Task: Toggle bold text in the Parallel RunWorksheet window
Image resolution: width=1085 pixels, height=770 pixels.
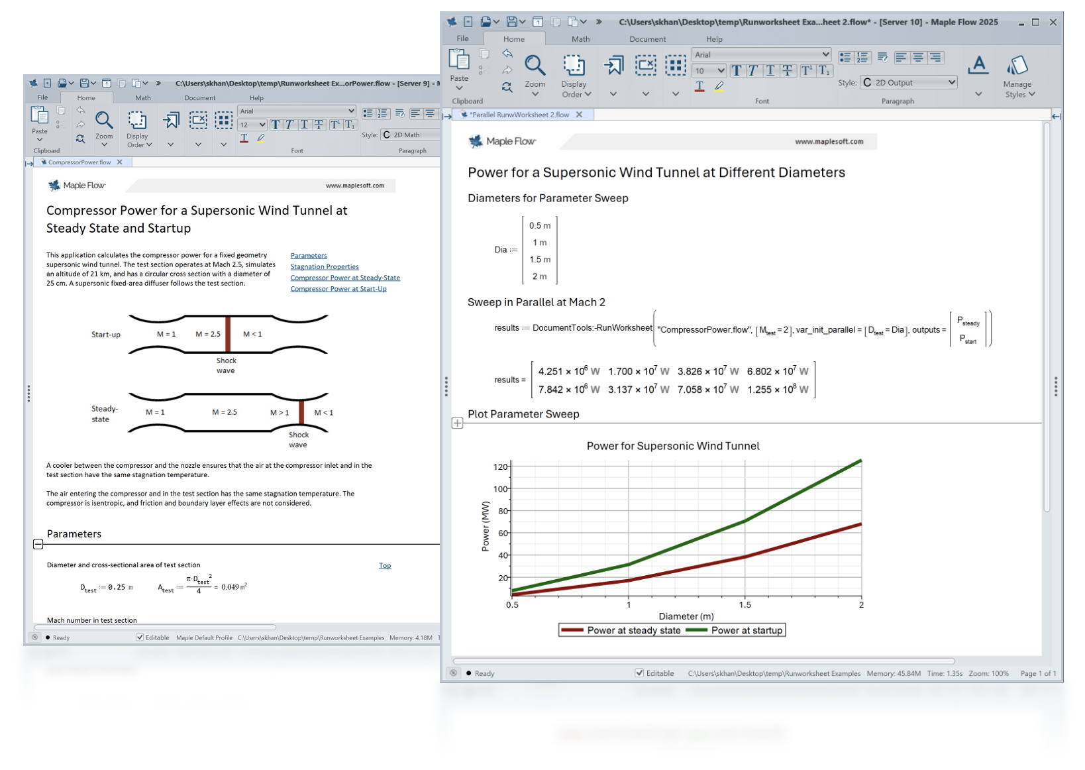Action: [737, 71]
